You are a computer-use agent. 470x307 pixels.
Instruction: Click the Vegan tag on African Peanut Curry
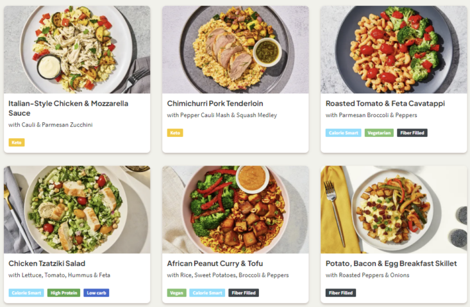[176, 293]
